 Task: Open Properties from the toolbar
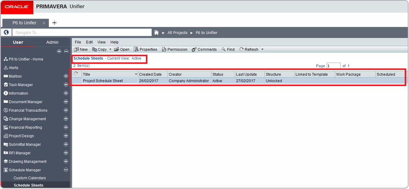pyautogui.click(x=146, y=49)
